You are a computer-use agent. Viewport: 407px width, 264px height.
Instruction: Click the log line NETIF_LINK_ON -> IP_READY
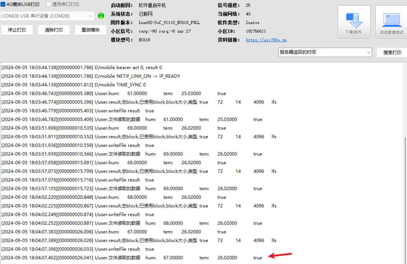(x=91, y=76)
